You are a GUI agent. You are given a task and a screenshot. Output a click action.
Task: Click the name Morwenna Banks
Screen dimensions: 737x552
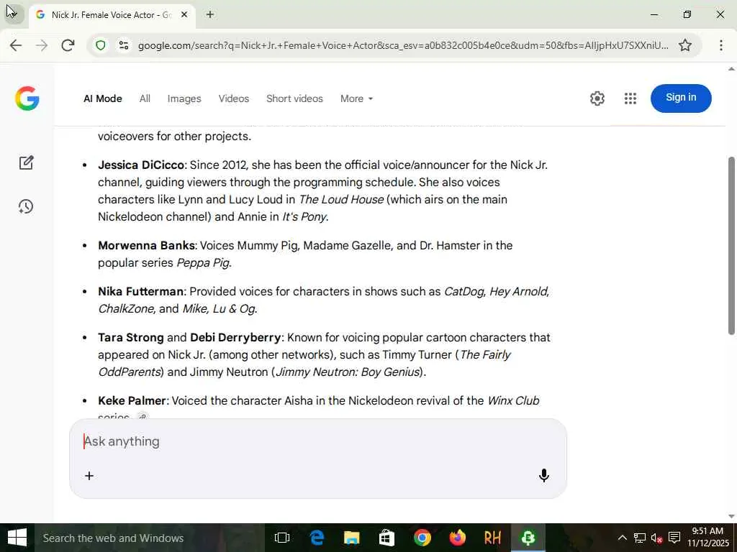coord(146,246)
